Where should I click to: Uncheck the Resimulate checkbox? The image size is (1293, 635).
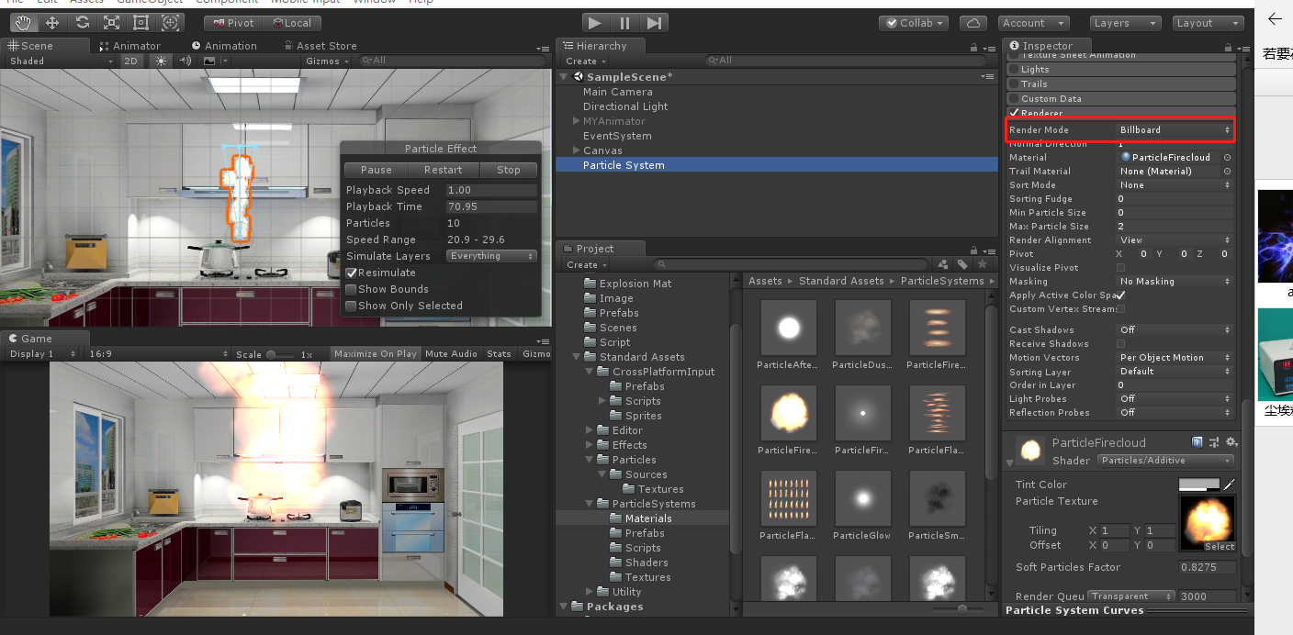pos(352,273)
